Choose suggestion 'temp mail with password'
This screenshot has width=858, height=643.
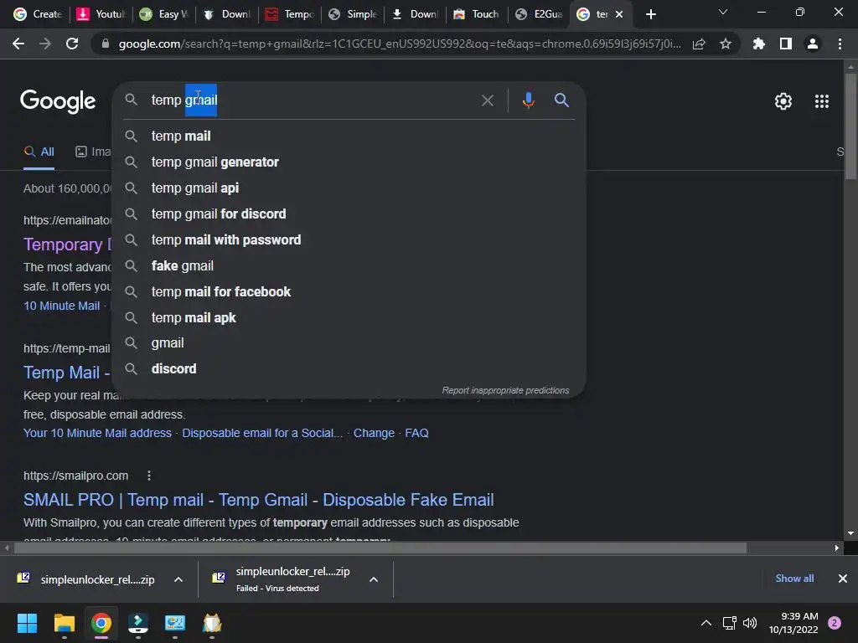(x=349, y=239)
